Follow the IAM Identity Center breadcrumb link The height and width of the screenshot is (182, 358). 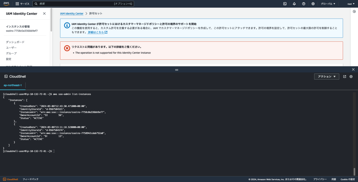(x=72, y=14)
